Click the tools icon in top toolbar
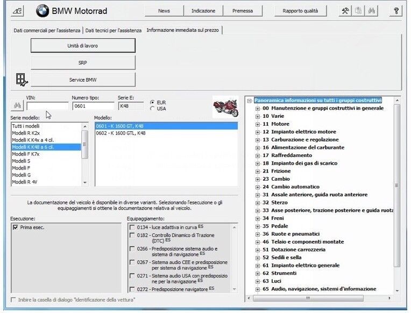The image size is (411, 313). coord(346,11)
